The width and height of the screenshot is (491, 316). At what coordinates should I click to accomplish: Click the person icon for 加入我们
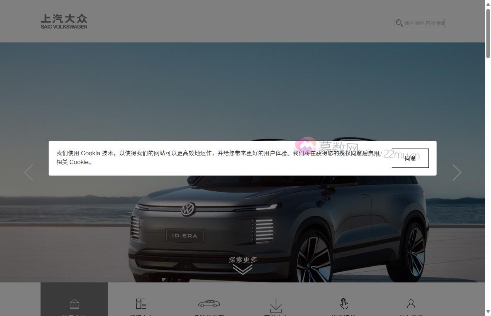(411, 304)
